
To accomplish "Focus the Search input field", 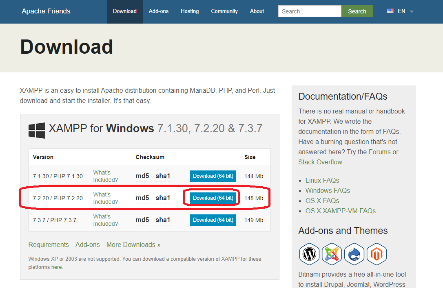I will (310, 11).
